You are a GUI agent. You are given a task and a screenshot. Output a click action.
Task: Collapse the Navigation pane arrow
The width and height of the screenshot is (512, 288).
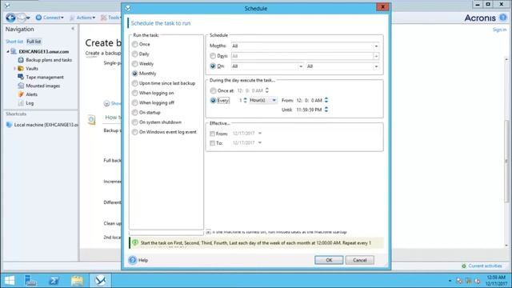pyautogui.click(x=73, y=29)
